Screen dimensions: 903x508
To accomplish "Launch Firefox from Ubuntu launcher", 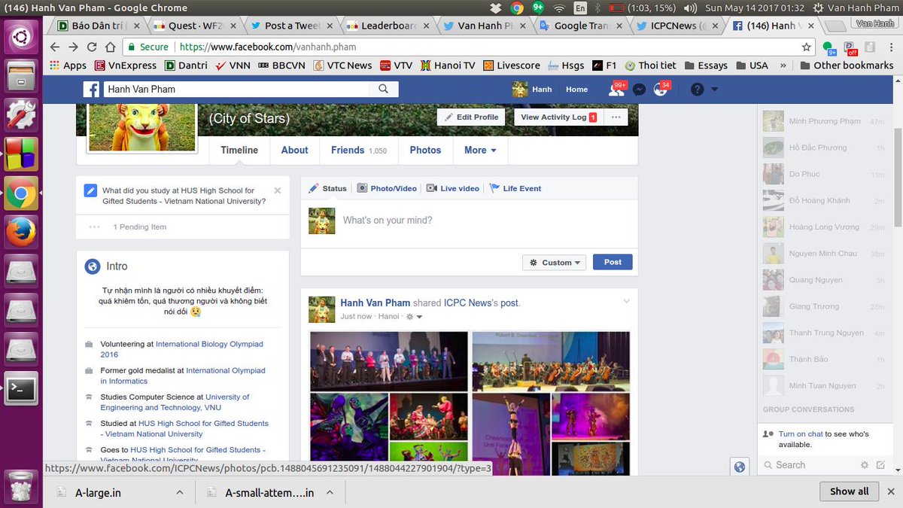I will coord(21,232).
